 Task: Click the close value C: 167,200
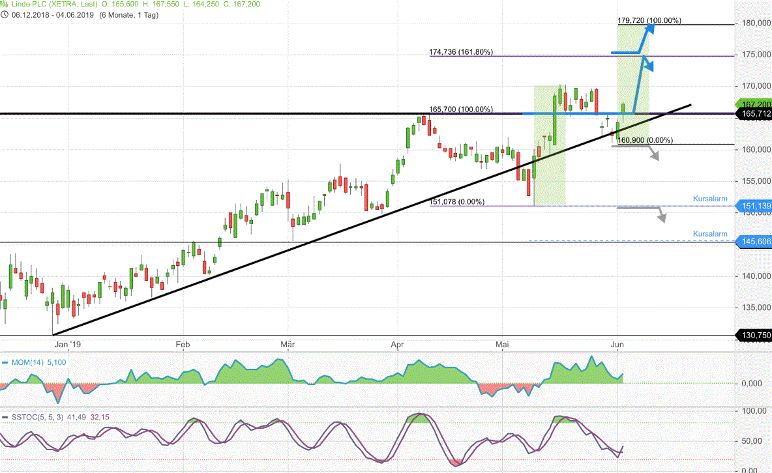point(241,4)
